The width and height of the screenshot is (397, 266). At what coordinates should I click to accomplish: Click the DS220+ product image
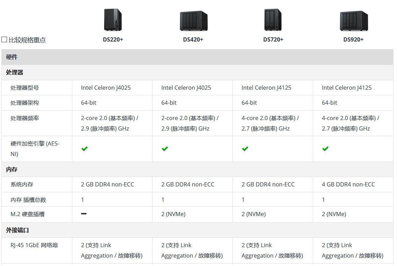pos(113,20)
